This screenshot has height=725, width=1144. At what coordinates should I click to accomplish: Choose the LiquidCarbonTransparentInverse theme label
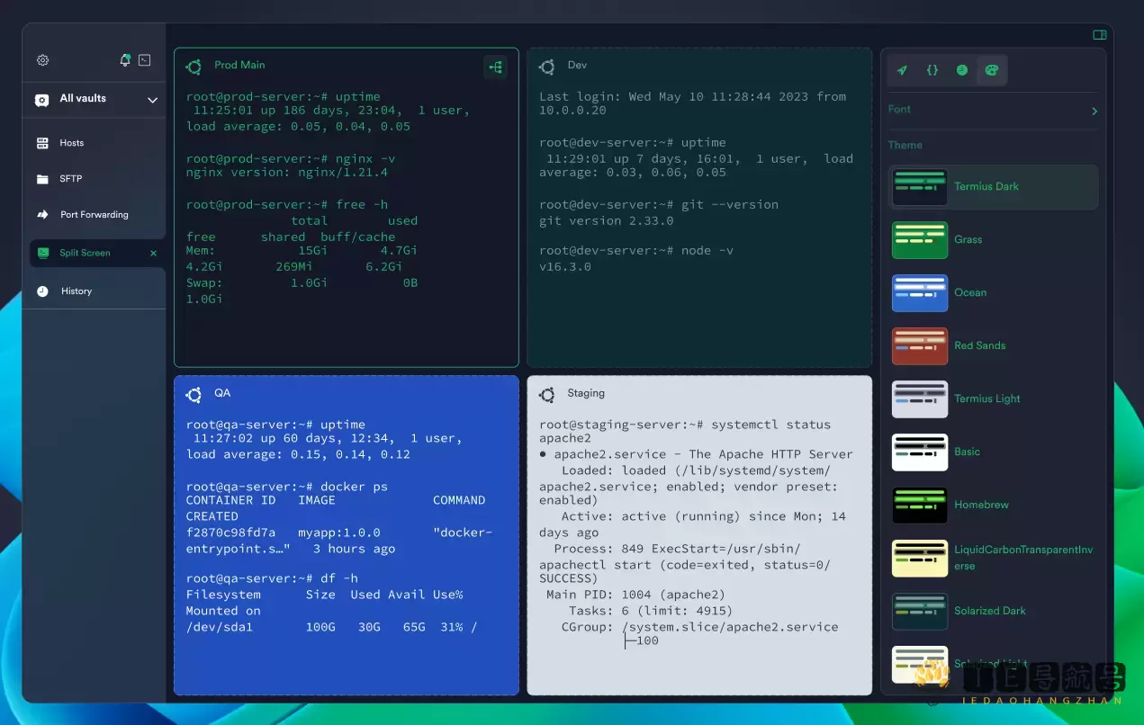tap(1023, 558)
